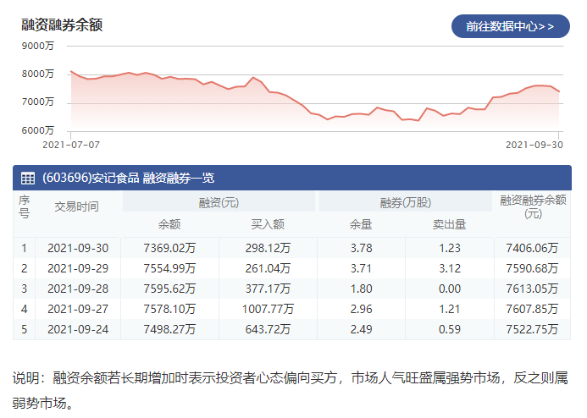Click the 8000万 axis label
Image resolution: width=587 pixels, height=418 pixels.
pyautogui.click(x=38, y=74)
